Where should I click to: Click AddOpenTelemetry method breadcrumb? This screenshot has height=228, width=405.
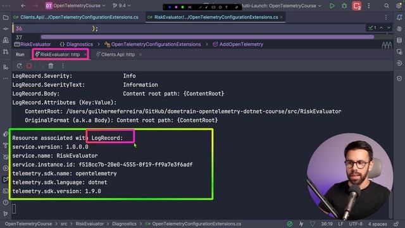(x=238, y=44)
